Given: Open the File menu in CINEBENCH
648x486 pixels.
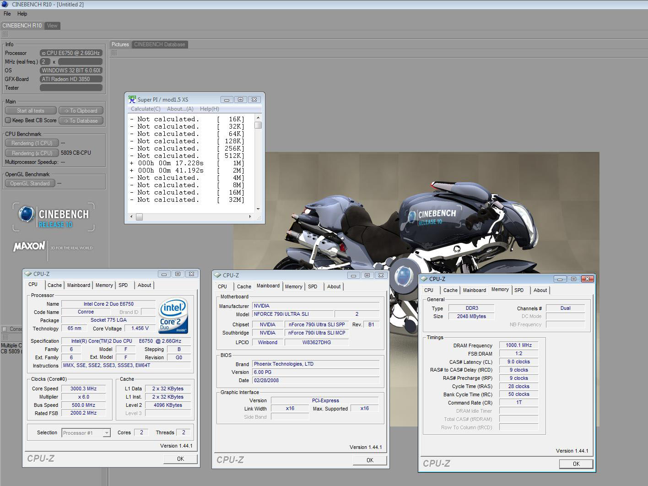Looking at the screenshot, I should (7, 14).
